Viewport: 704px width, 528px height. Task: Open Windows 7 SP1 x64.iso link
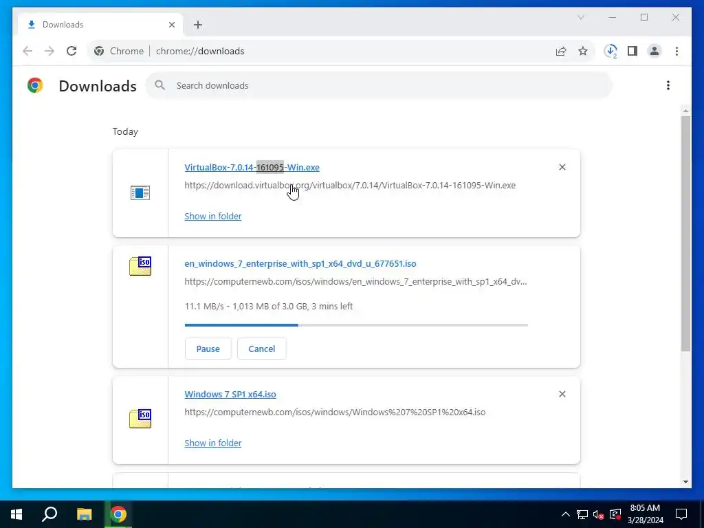(x=230, y=394)
